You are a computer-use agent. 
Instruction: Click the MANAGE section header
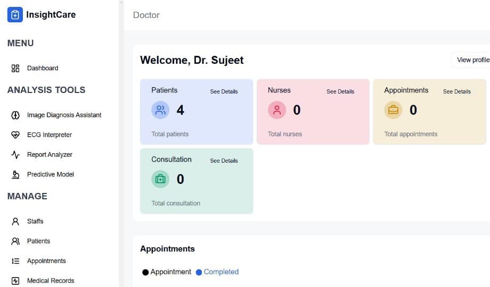[28, 196]
